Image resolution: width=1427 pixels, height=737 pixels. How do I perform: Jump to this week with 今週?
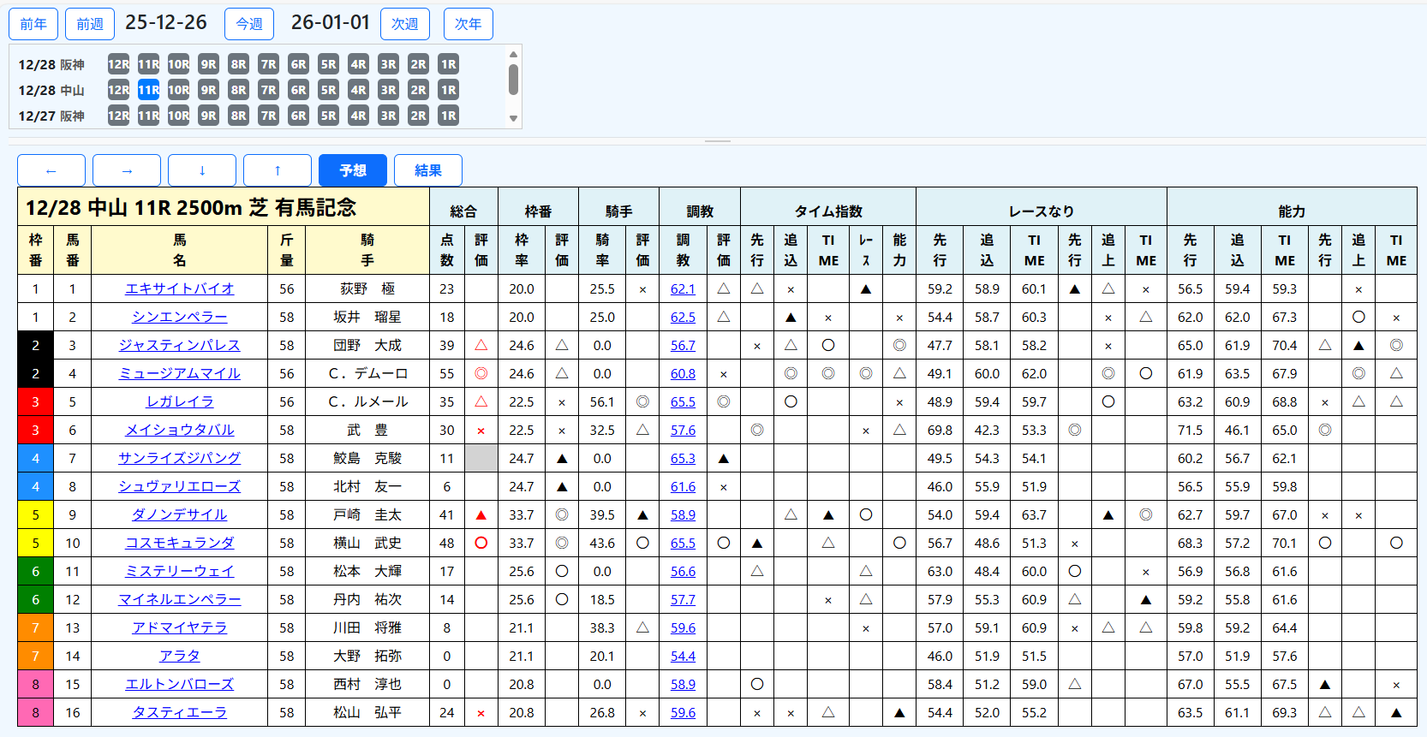tap(249, 24)
